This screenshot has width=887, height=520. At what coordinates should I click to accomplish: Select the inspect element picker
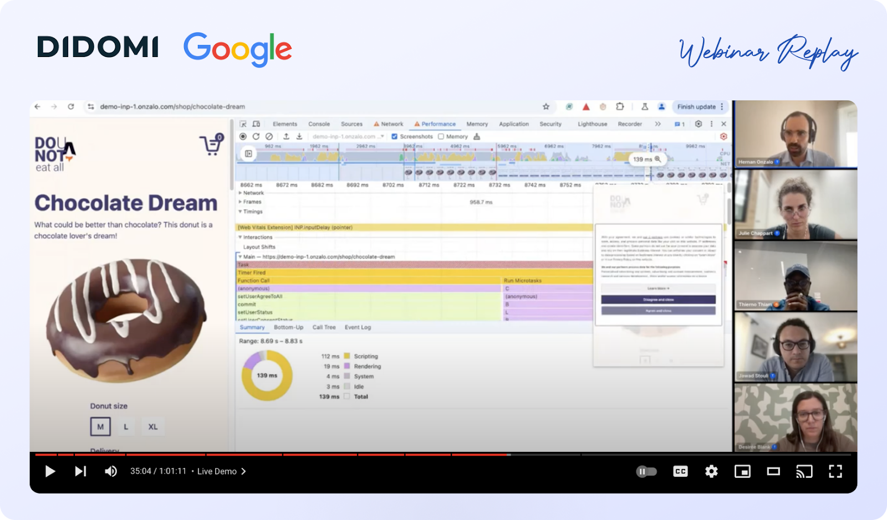click(243, 124)
